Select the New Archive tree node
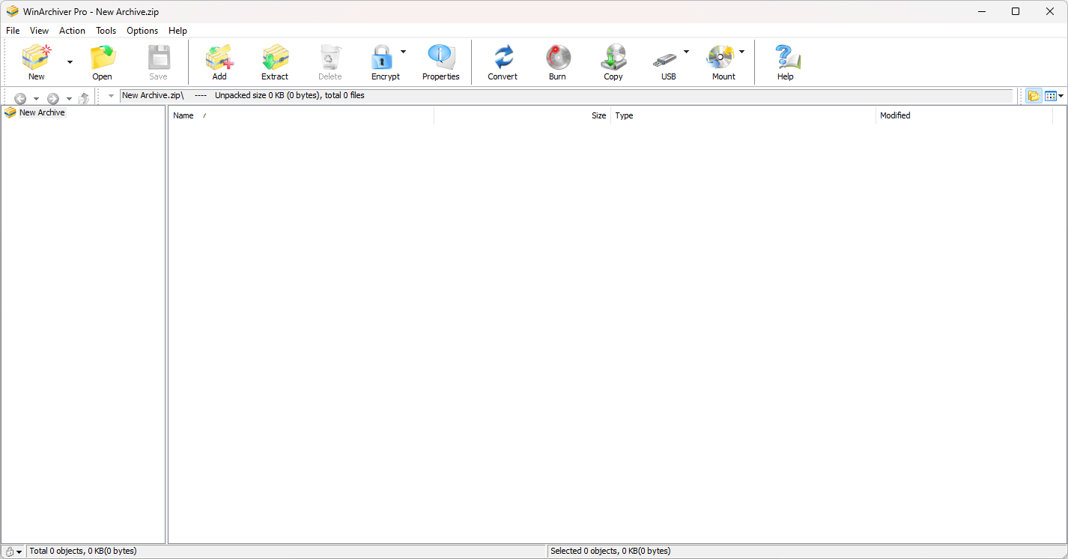This screenshot has height=559, width=1068. 42,112
